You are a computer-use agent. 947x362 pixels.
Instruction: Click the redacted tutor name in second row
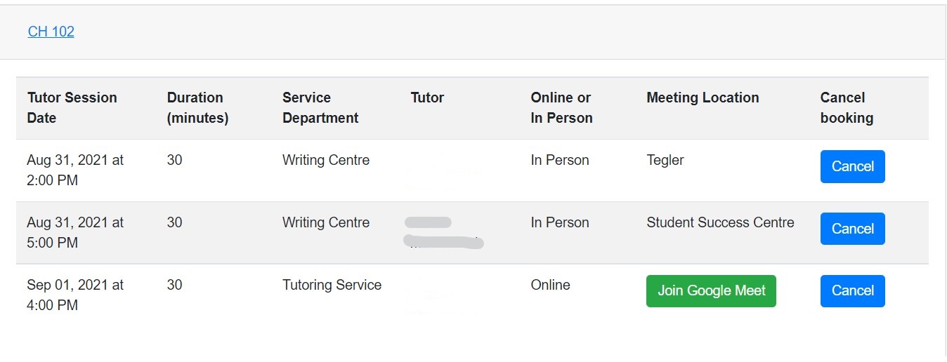click(x=444, y=233)
